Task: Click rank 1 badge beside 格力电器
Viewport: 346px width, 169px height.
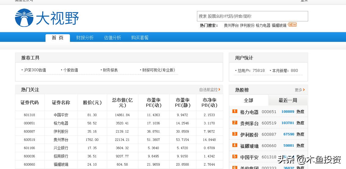Action: [235, 111]
